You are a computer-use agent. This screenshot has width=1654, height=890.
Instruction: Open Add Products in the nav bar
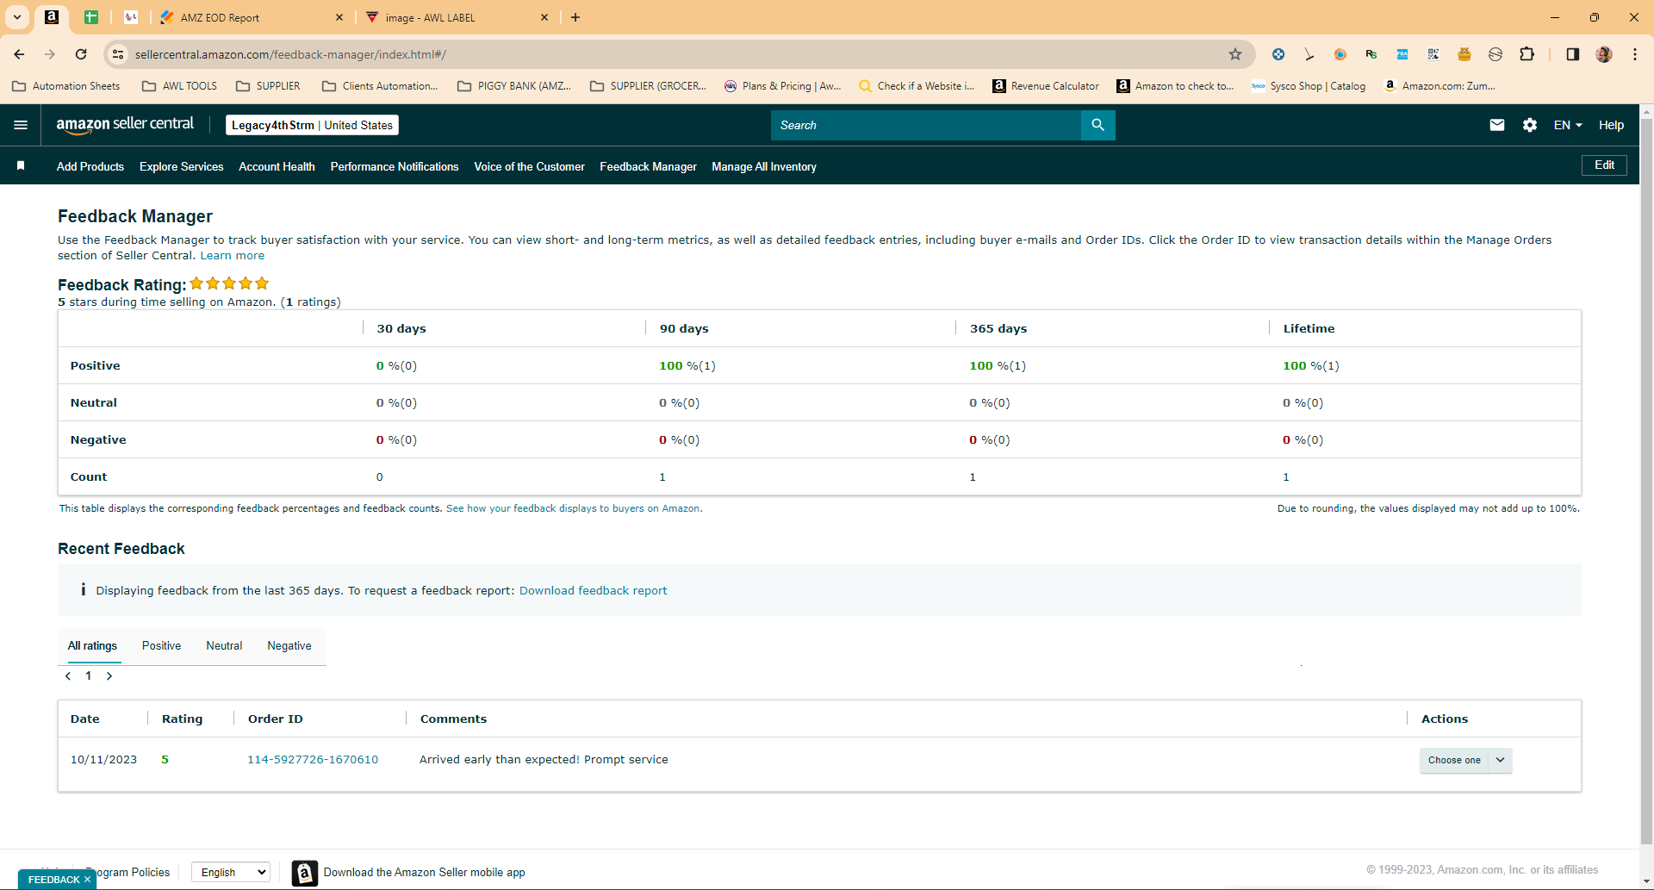(x=90, y=166)
